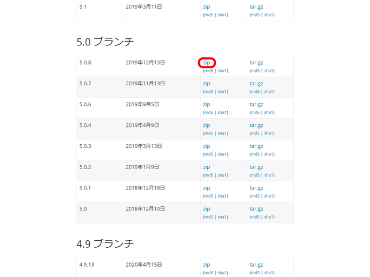Check md5 of 5.0.3 zip
Viewport: 370px width, 277px height.
pos(208,154)
